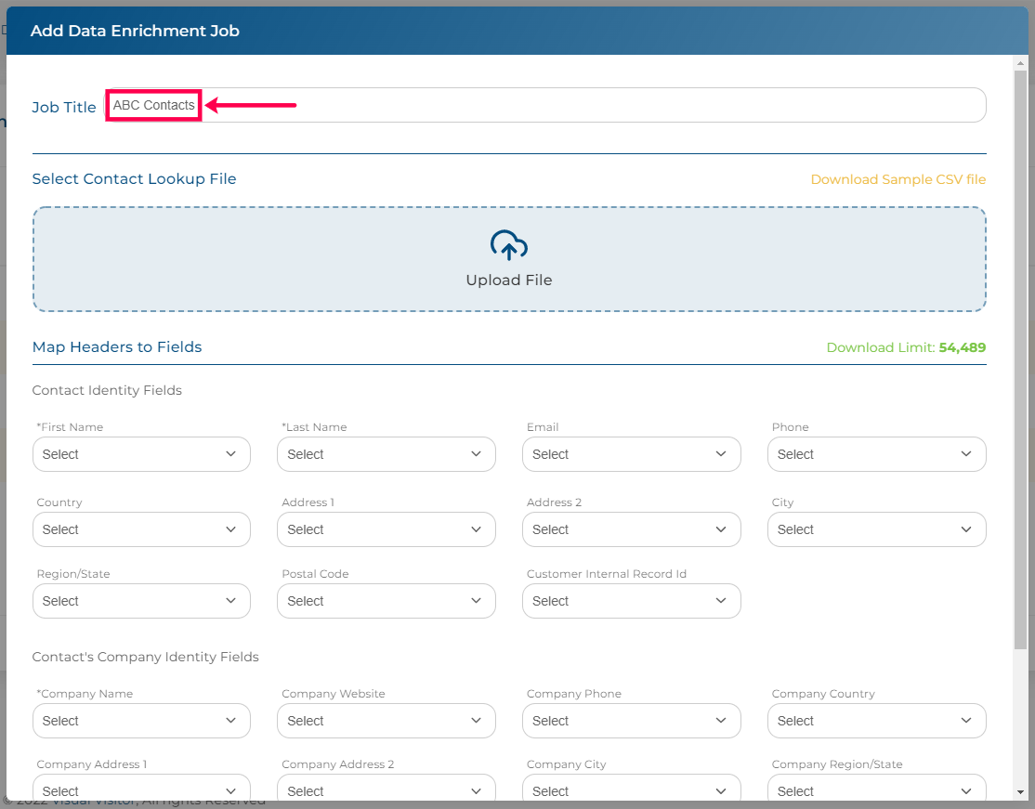1035x809 pixels.
Task: Open the Company Name dropdown
Action: (141, 721)
